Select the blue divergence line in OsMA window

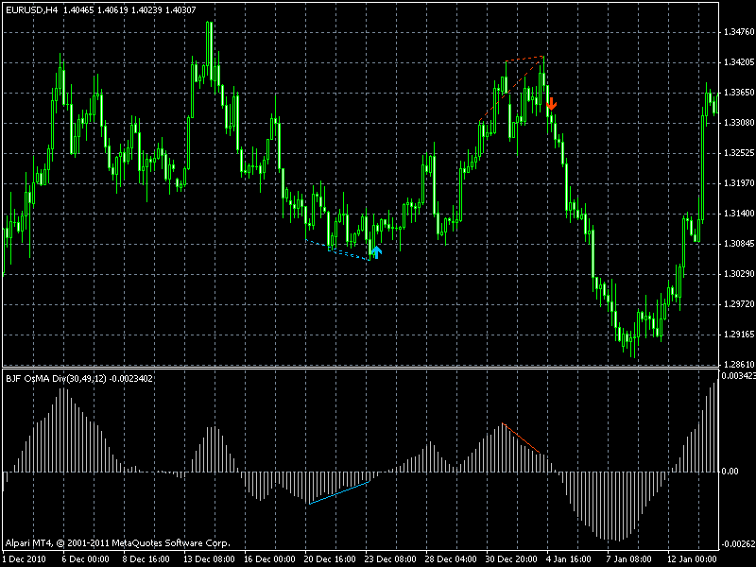click(x=339, y=492)
